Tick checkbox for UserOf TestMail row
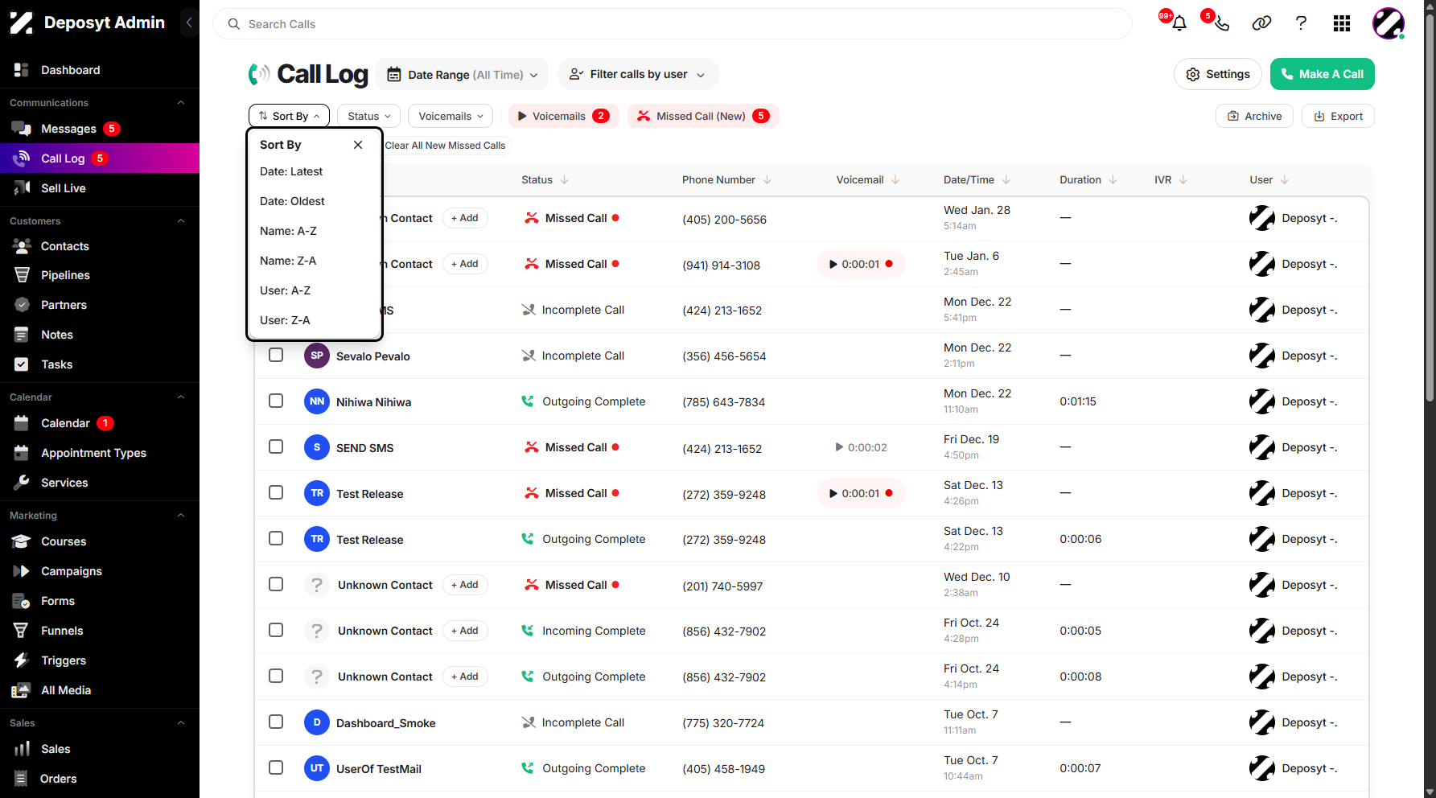This screenshot has height=798, width=1436. [276, 767]
